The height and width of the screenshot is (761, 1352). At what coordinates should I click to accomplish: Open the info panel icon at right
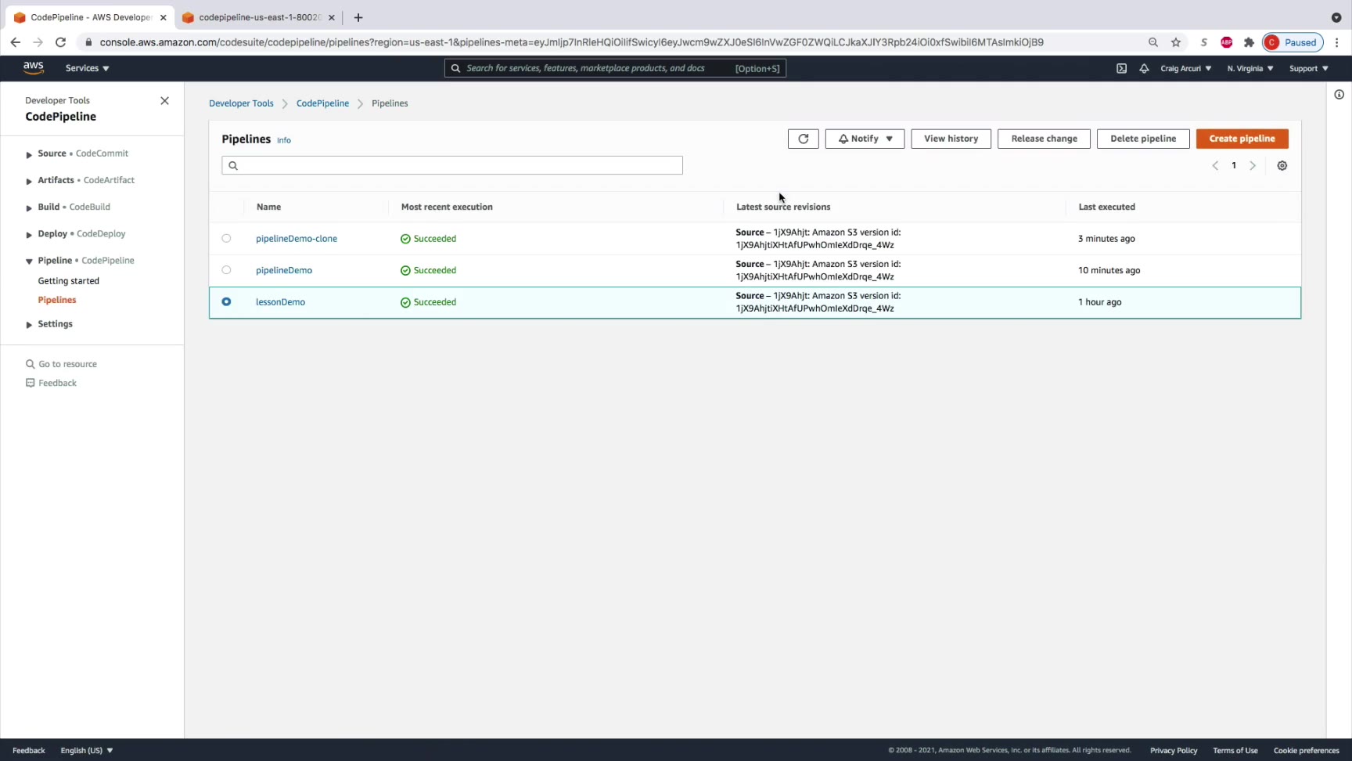click(x=1339, y=95)
